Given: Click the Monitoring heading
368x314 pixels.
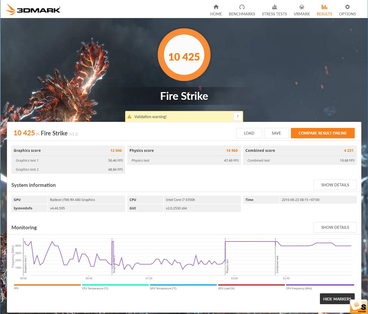Looking at the screenshot, I should [24, 227].
